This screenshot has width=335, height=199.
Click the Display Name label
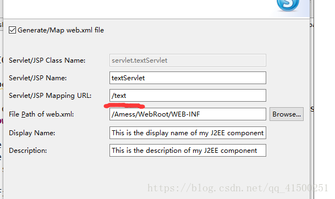[x=32, y=133]
